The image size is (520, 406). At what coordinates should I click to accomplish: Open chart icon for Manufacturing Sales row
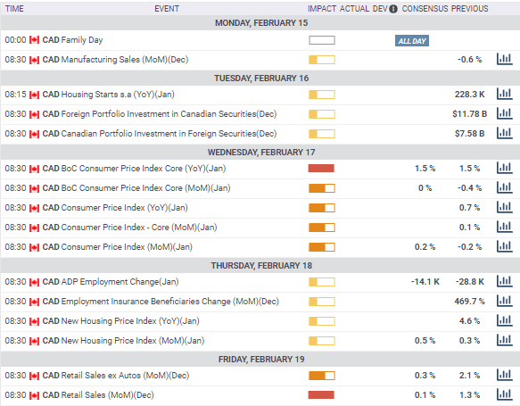coord(505,59)
